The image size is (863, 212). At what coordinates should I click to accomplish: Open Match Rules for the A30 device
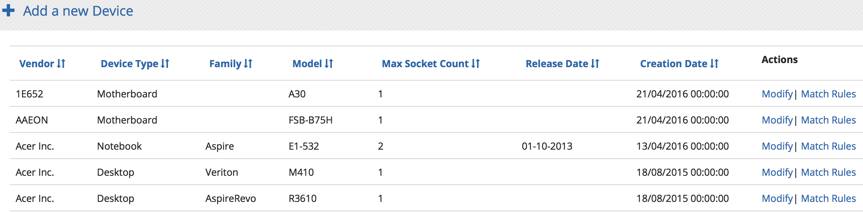click(828, 94)
